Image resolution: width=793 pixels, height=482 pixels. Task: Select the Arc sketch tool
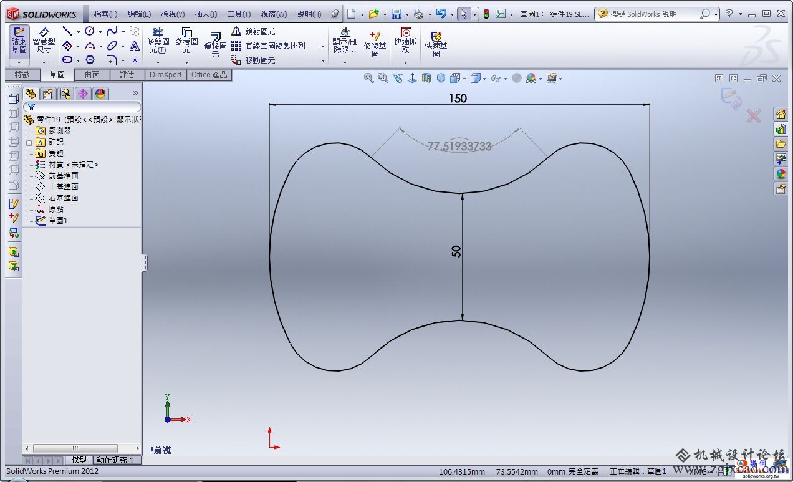90,46
